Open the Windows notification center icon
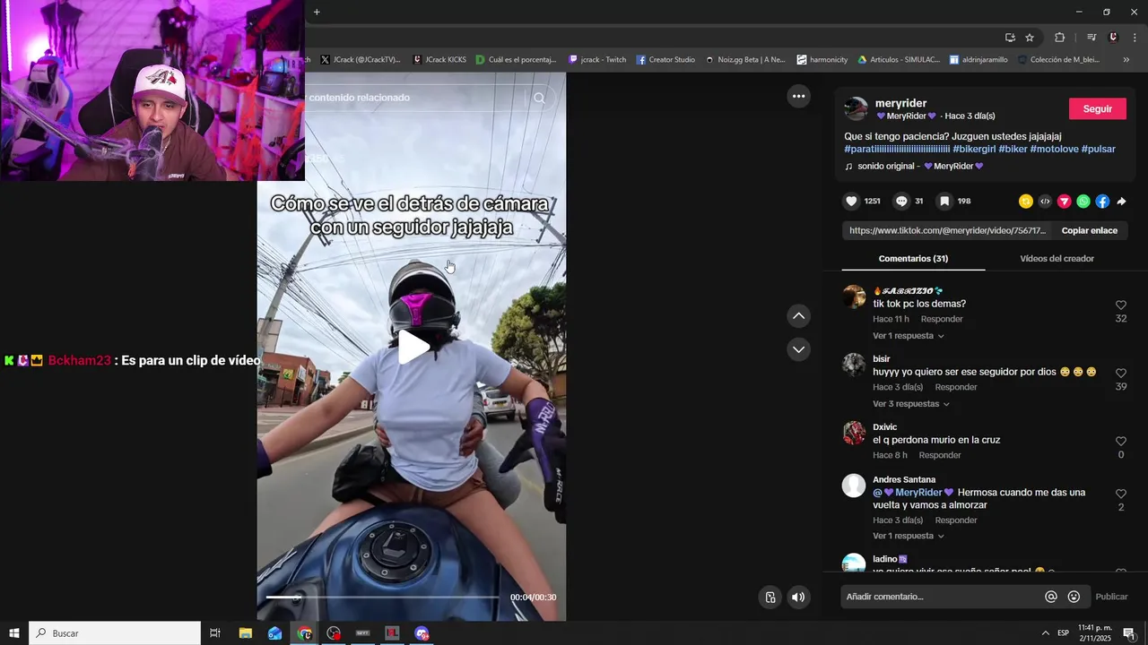The image size is (1148, 645). (1129, 633)
